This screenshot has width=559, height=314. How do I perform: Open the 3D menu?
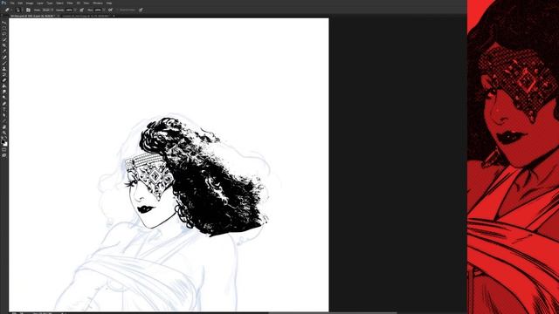click(x=79, y=3)
